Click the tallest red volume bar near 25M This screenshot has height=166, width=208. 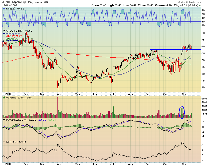coord(58,108)
